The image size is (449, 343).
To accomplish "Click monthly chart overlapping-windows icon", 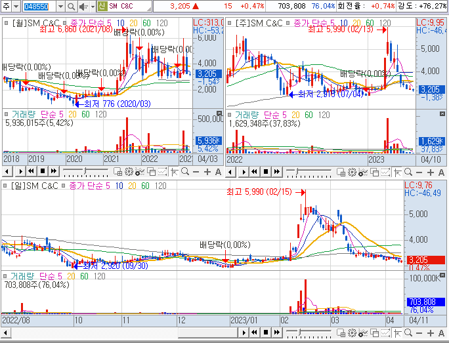I will click(151, 172).
